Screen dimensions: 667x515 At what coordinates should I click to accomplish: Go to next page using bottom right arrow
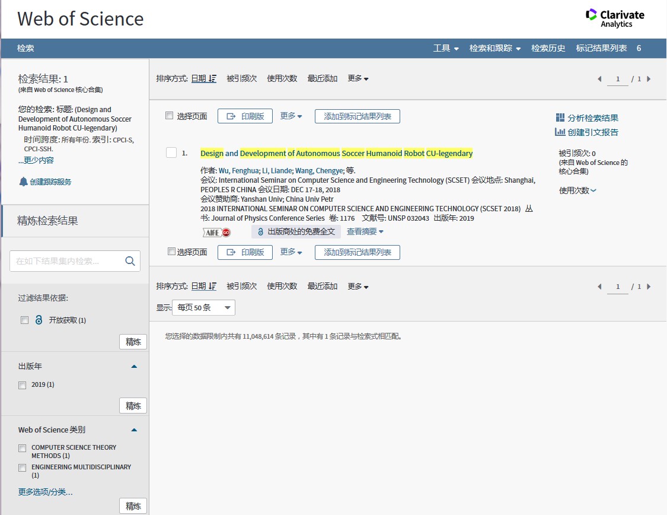tap(649, 287)
